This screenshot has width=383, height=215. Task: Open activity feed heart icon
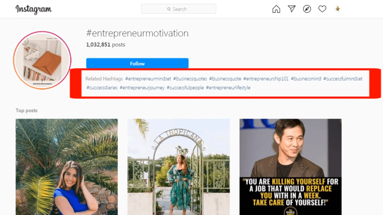pyautogui.click(x=322, y=9)
